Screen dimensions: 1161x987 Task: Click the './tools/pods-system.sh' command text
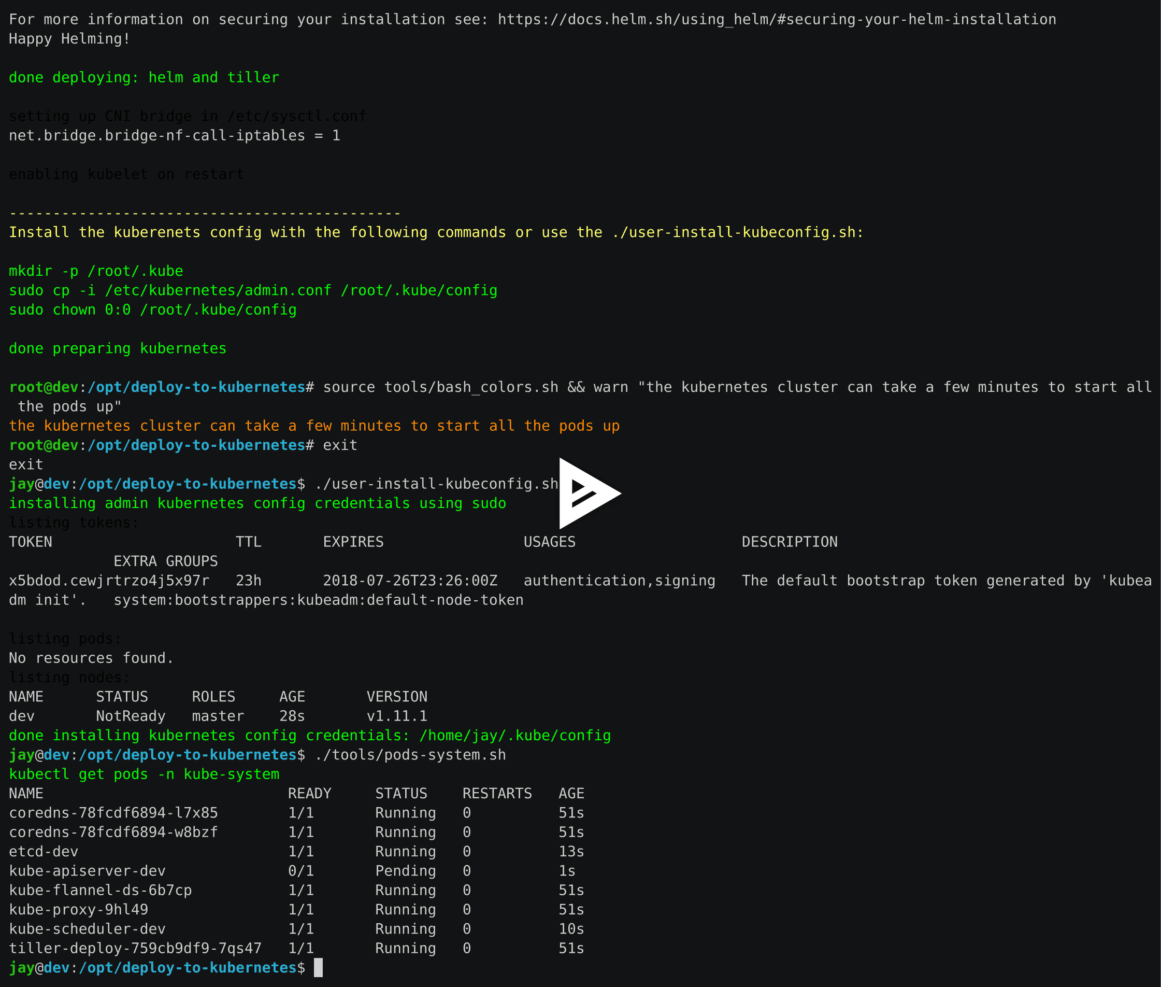click(410, 755)
